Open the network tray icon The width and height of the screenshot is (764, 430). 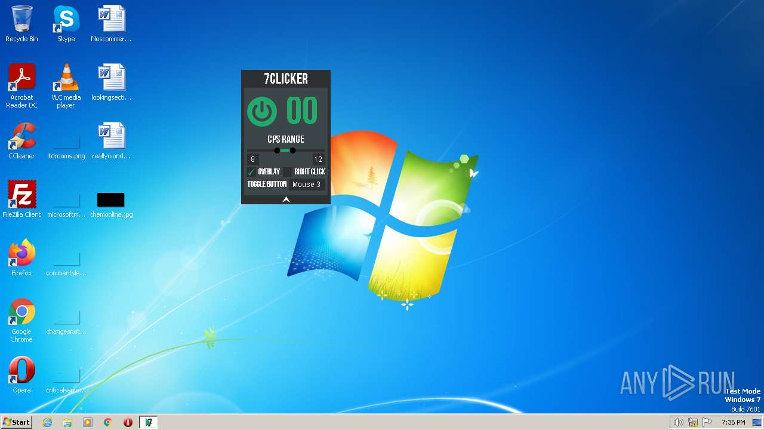693,422
